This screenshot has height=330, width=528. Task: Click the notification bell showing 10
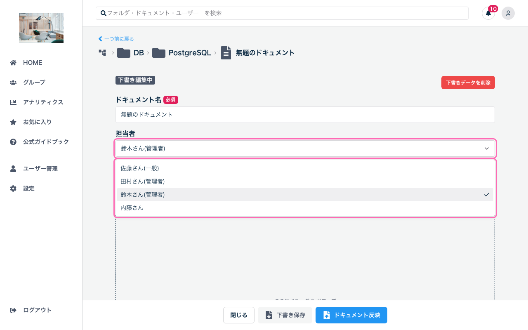point(488,13)
